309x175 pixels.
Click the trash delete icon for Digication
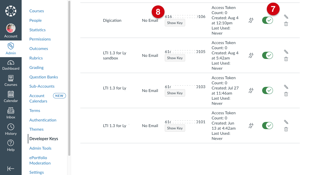[x=286, y=24]
